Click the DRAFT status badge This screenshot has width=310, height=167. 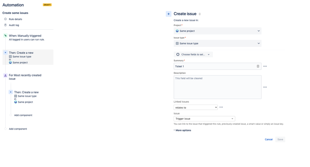pos(47,5)
